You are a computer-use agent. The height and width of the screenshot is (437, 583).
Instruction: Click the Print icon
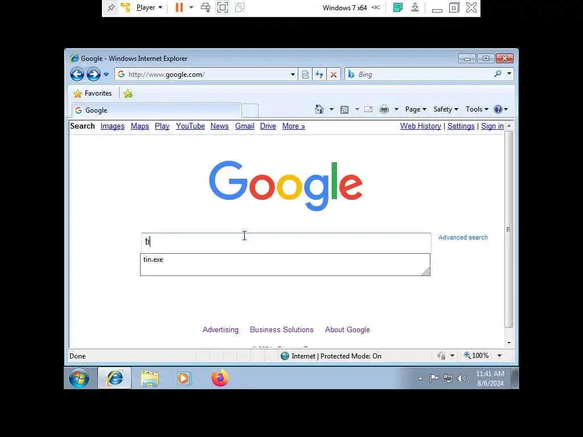pyautogui.click(x=384, y=109)
